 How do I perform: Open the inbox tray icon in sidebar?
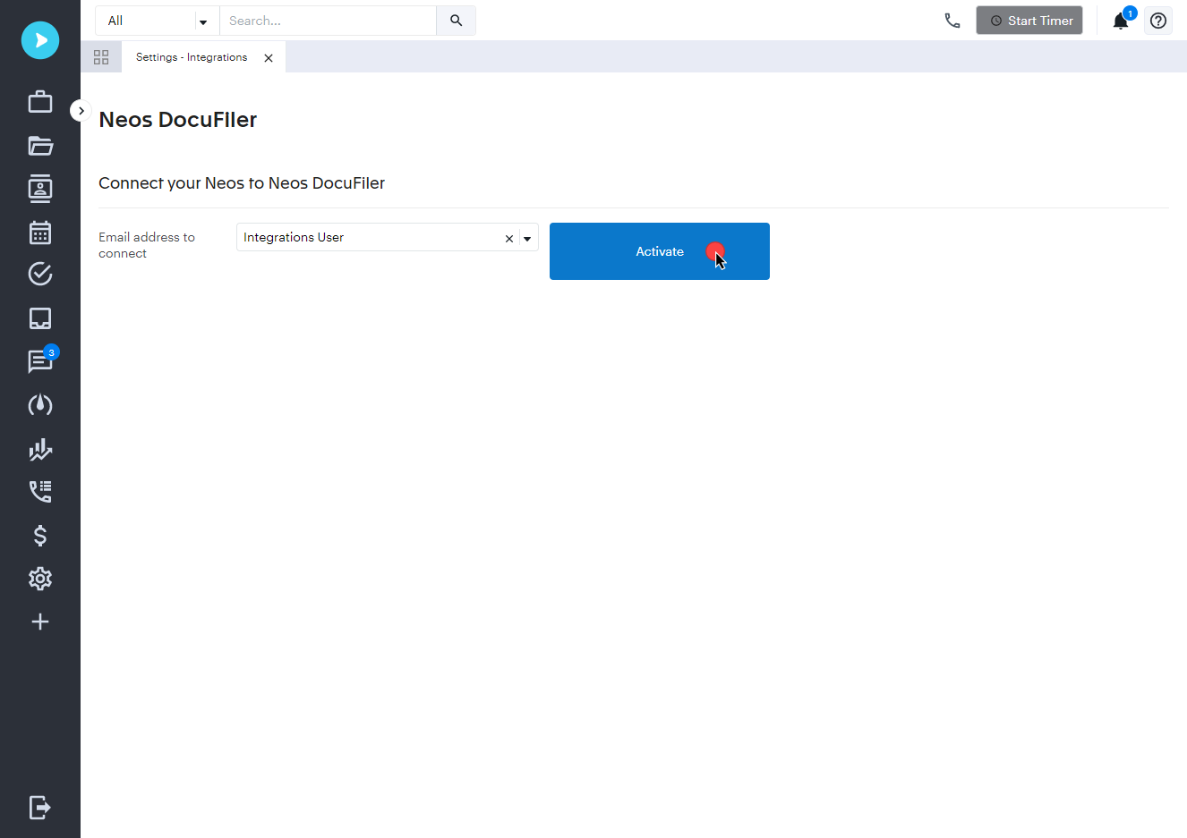pos(40,318)
